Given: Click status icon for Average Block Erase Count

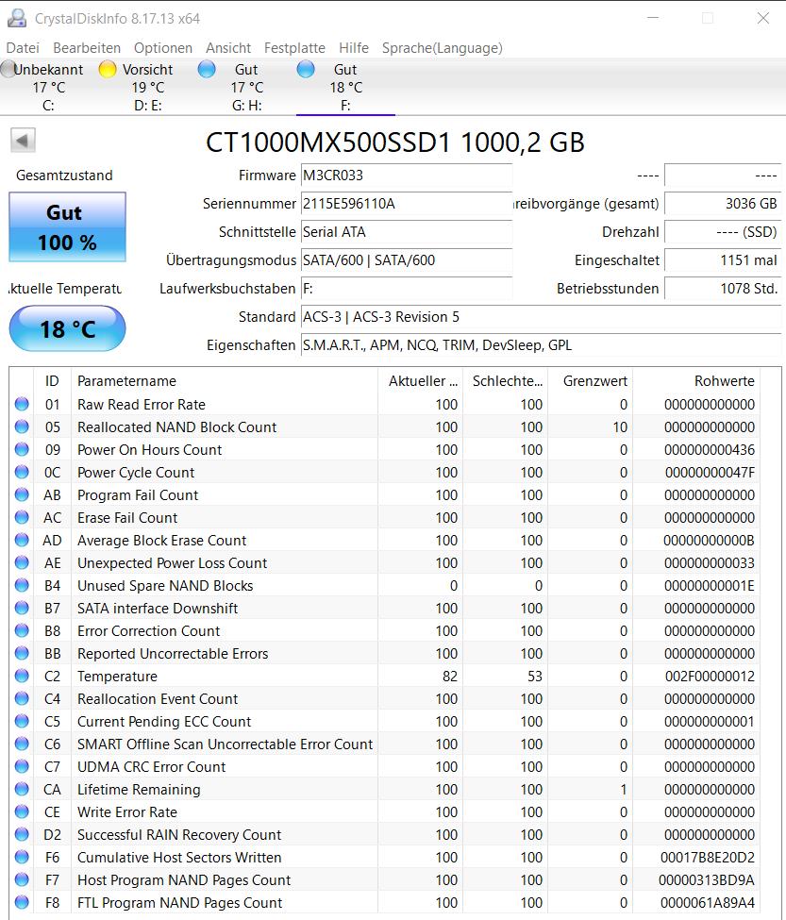Looking at the screenshot, I should point(22,540).
